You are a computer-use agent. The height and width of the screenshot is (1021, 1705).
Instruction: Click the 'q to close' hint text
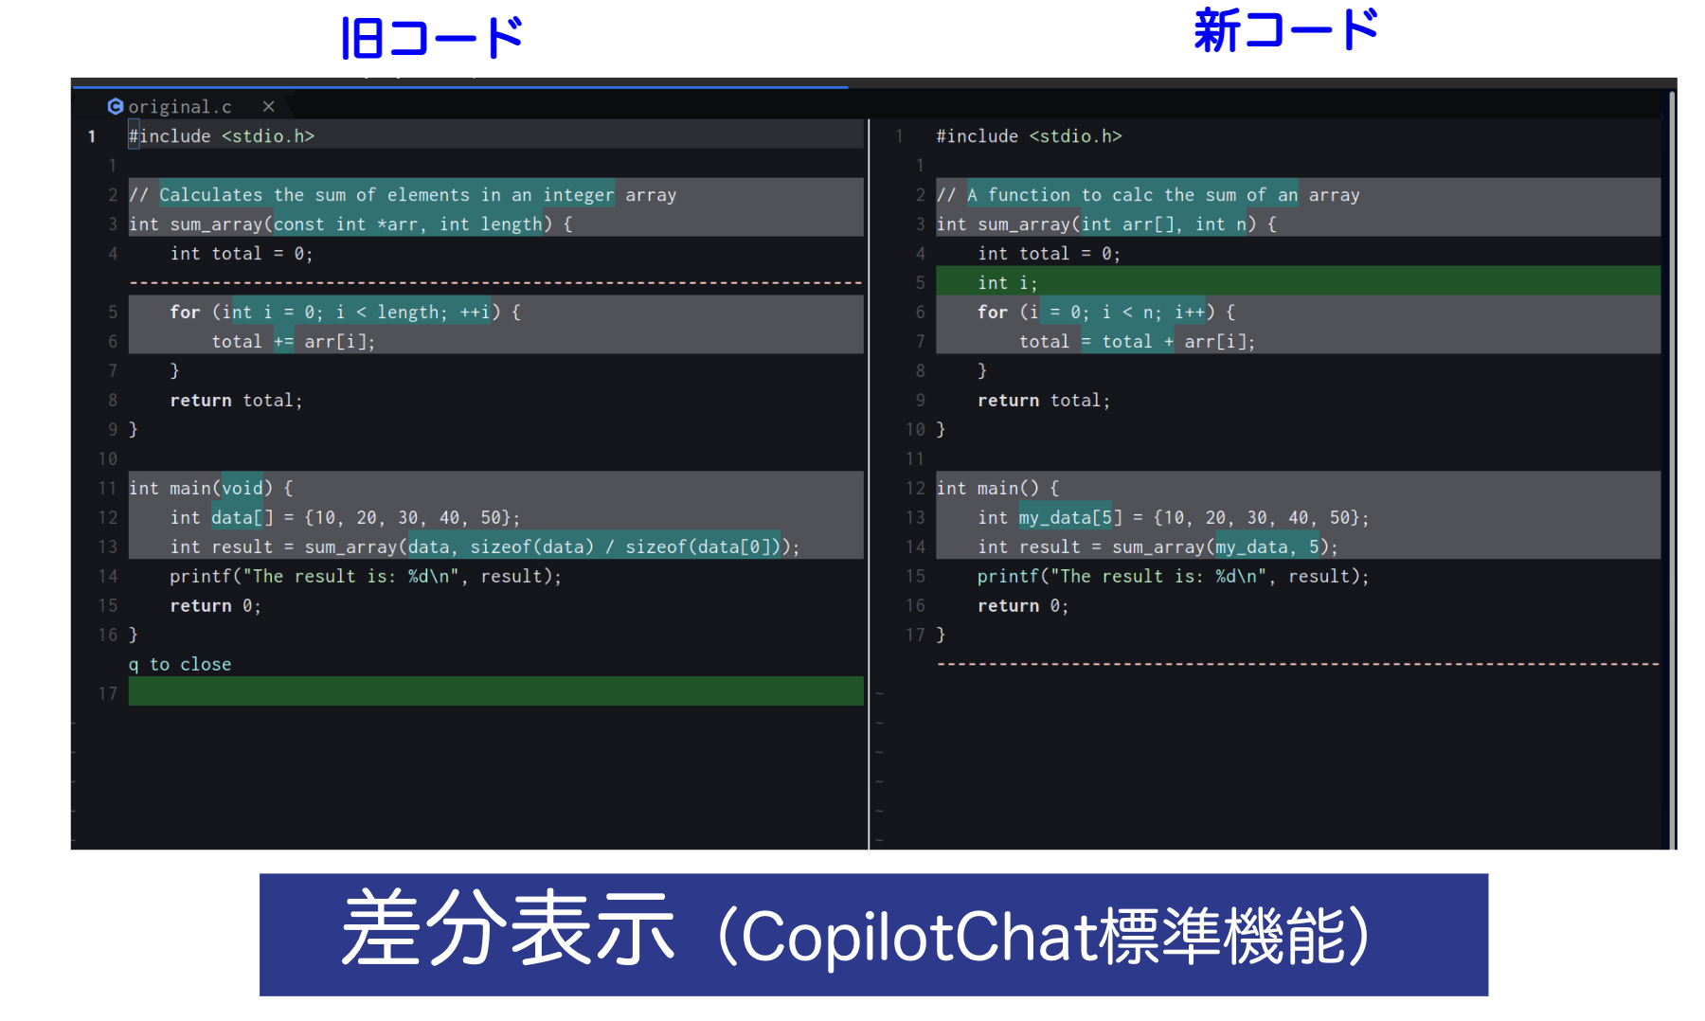(x=179, y=664)
